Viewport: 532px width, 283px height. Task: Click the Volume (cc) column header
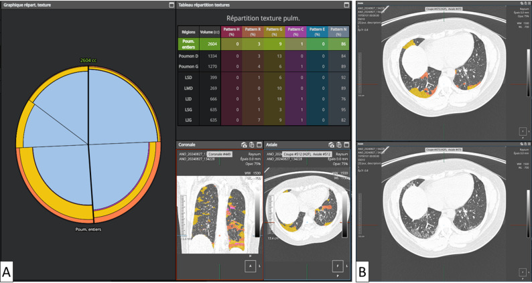(x=210, y=32)
